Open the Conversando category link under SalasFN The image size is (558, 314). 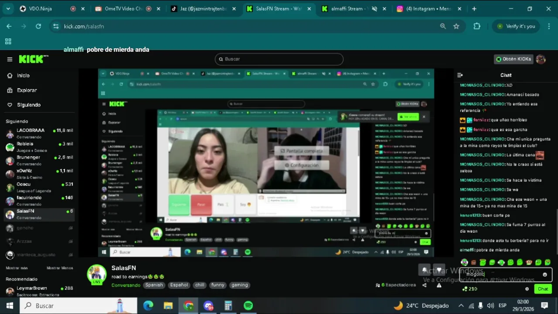126,285
